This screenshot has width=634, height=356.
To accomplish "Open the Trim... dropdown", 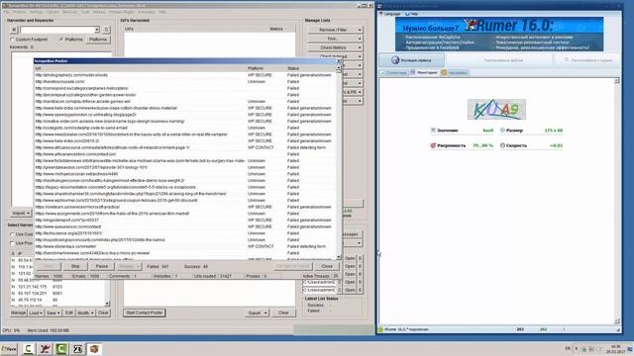I will (x=335, y=39).
